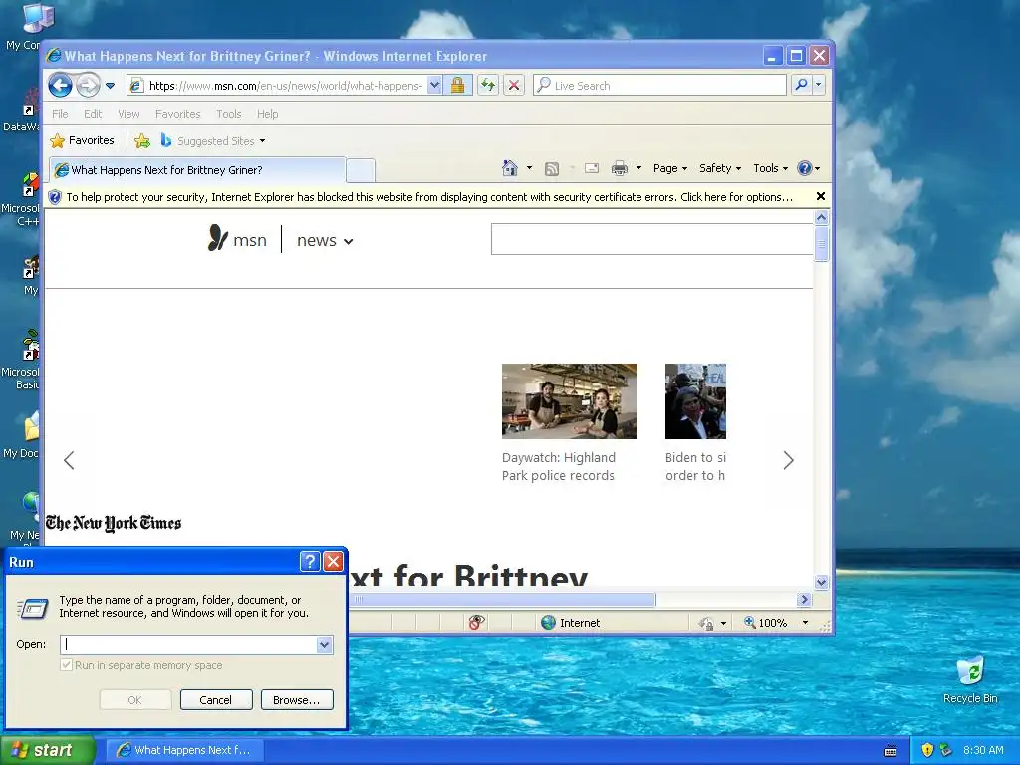Screen dimensions: 1020x765
Task: Go back with the IE Back arrow
Action: pos(61,85)
